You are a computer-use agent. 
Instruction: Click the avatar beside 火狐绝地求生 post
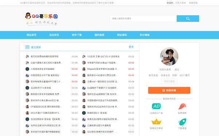pos(27,69)
